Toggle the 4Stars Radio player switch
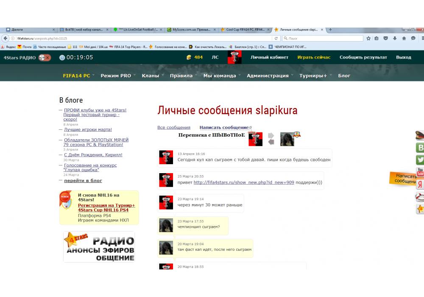Image resolution: width=424 pixels, height=297 pixels. pyautogui.click(x=45, y=57)
